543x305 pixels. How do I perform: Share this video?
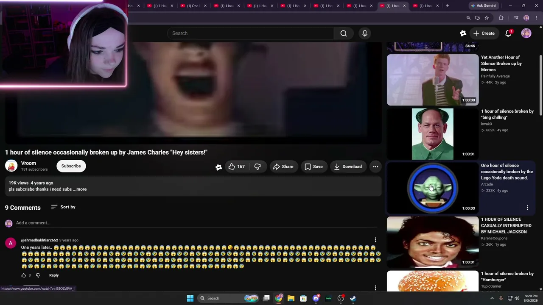click(x=283, y=166)
